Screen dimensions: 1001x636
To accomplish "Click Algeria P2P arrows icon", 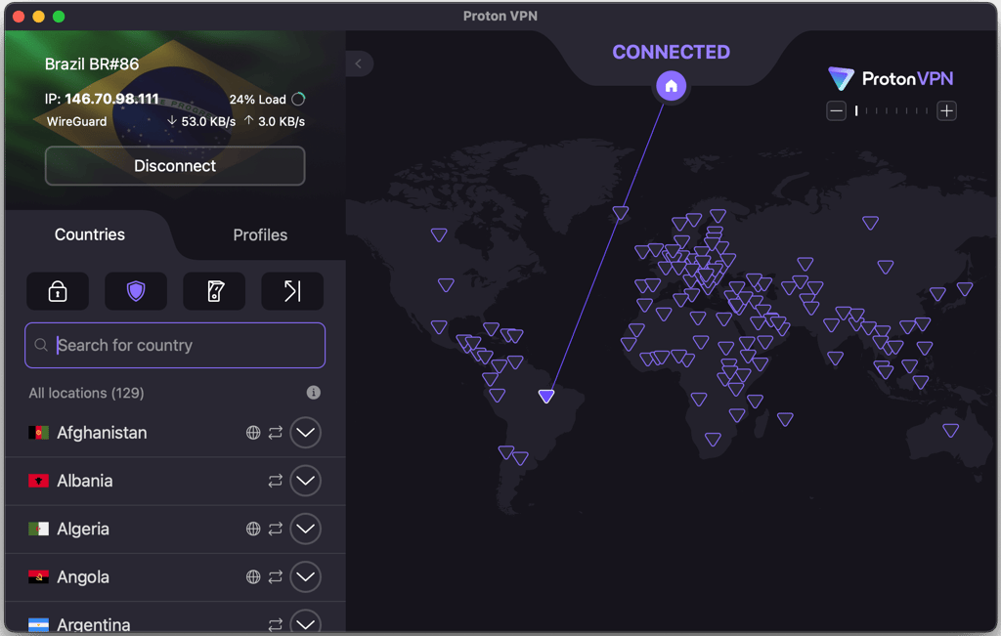I will pyautogui.click(x=275, y=529).
